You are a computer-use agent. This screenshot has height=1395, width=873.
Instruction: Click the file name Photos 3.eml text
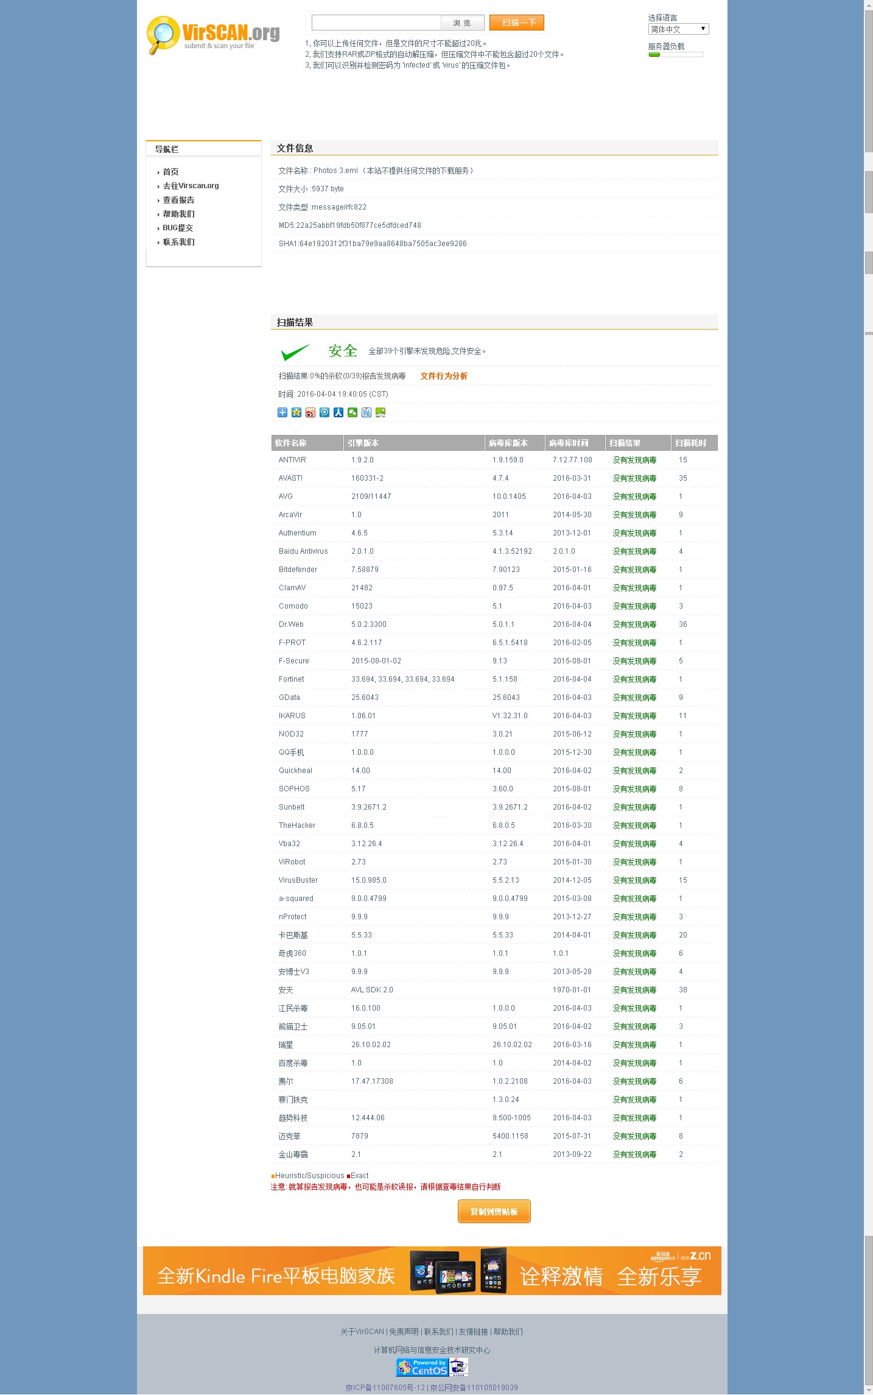click(335, 171)
